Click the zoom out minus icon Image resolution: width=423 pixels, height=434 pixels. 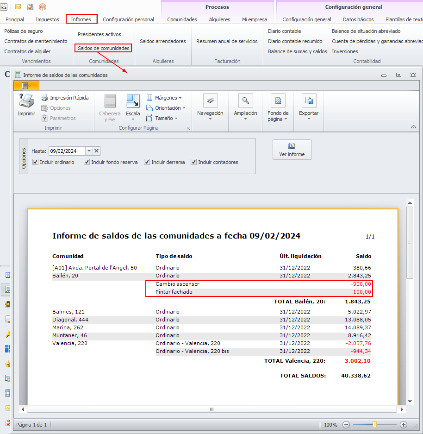[x=346, y=425]
